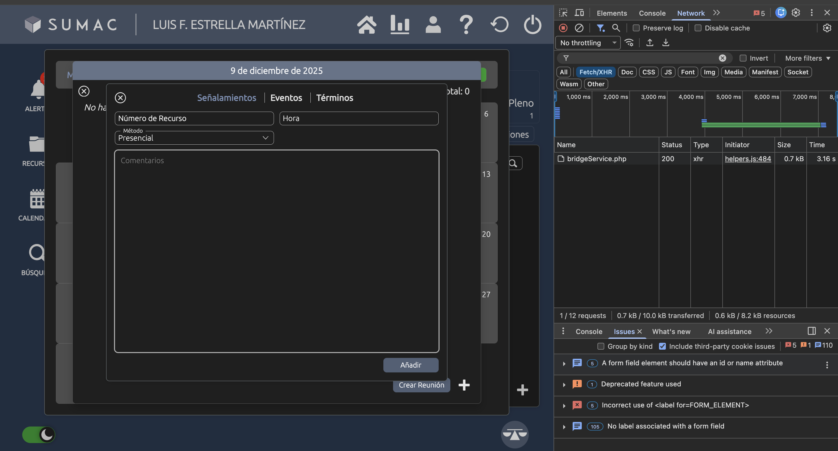Click the network timeline overview bar
Screen dimensions: 838x451
point(761,124)
